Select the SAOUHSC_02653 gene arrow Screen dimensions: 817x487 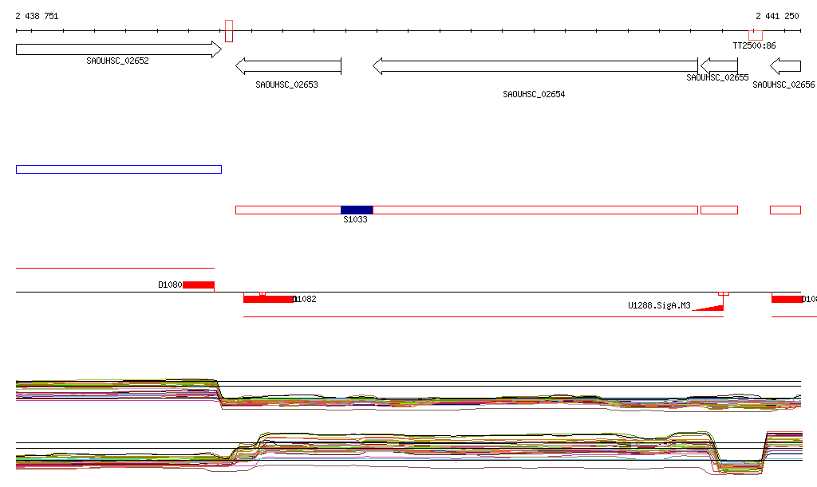(288, 66)
